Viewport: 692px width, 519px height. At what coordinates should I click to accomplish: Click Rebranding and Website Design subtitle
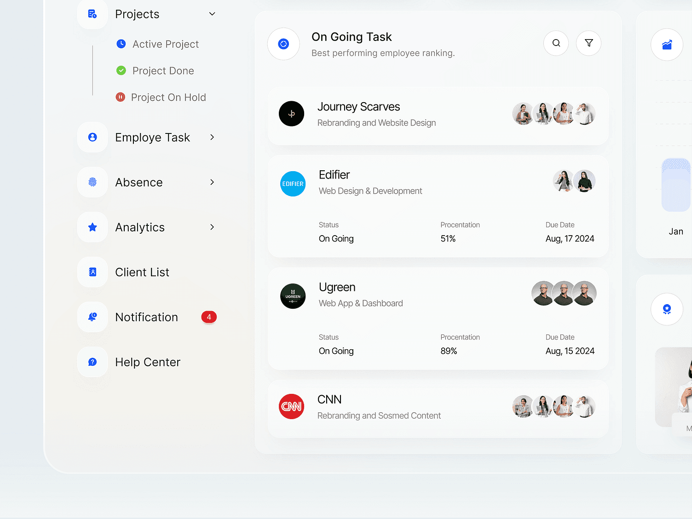tap(376, 123)
